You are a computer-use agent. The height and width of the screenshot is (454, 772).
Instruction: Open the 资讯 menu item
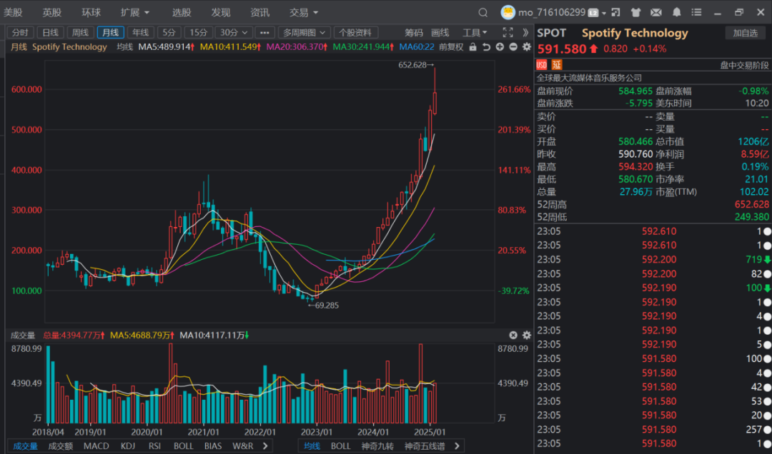[x=260, y=13]
